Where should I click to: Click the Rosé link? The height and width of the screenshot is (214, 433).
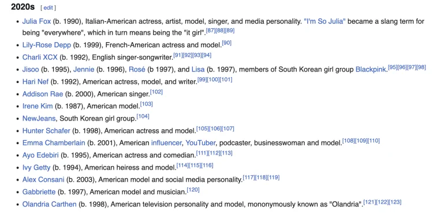click(137, 69)
